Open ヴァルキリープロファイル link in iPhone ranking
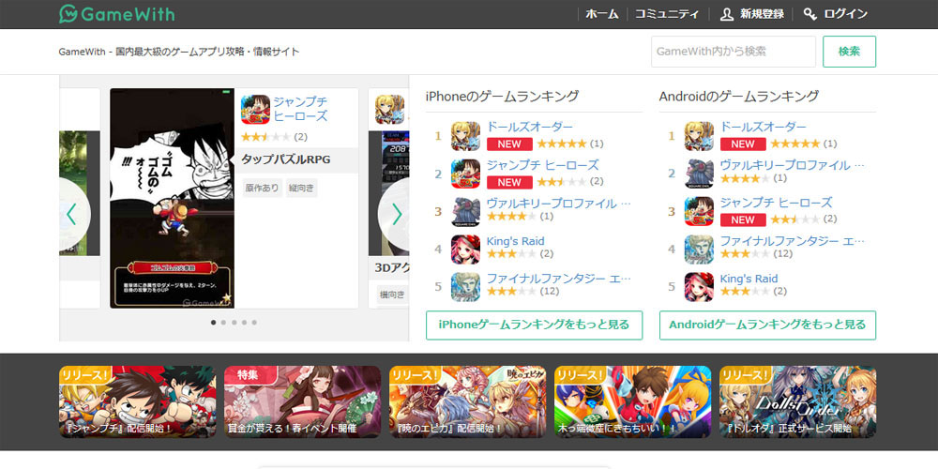Viewport: 938px width, 469px height. pyautogui.click(x=559, y=204)
